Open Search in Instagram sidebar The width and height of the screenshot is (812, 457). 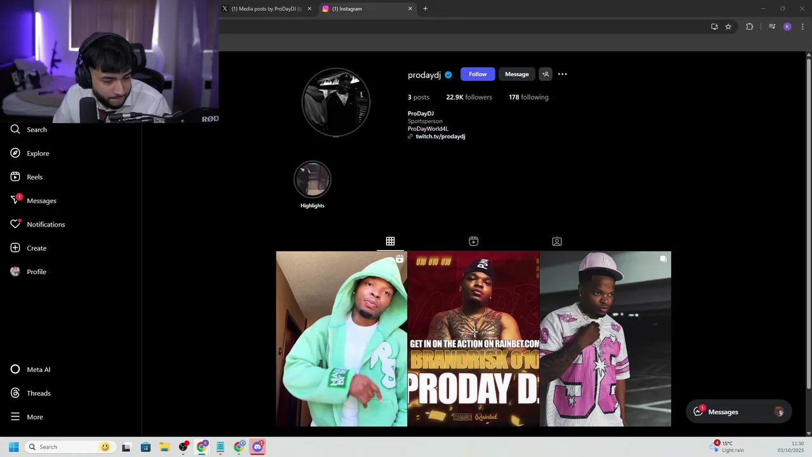(29, 129)
